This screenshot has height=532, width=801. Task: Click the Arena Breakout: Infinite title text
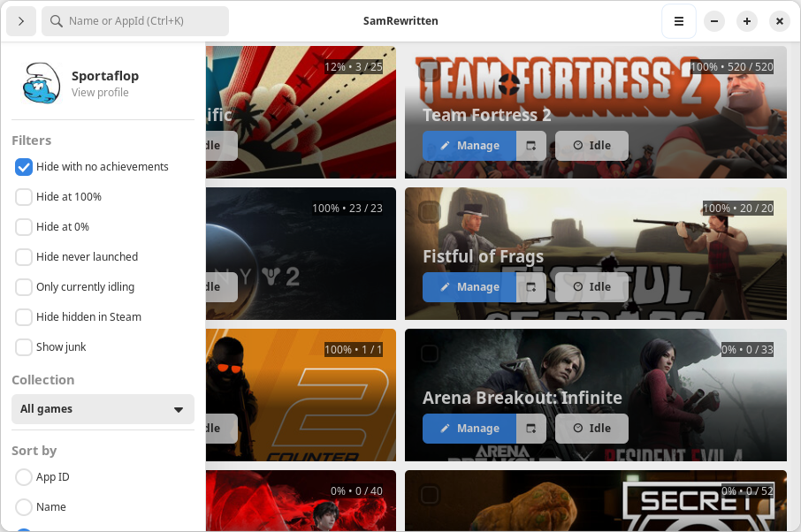523,398
